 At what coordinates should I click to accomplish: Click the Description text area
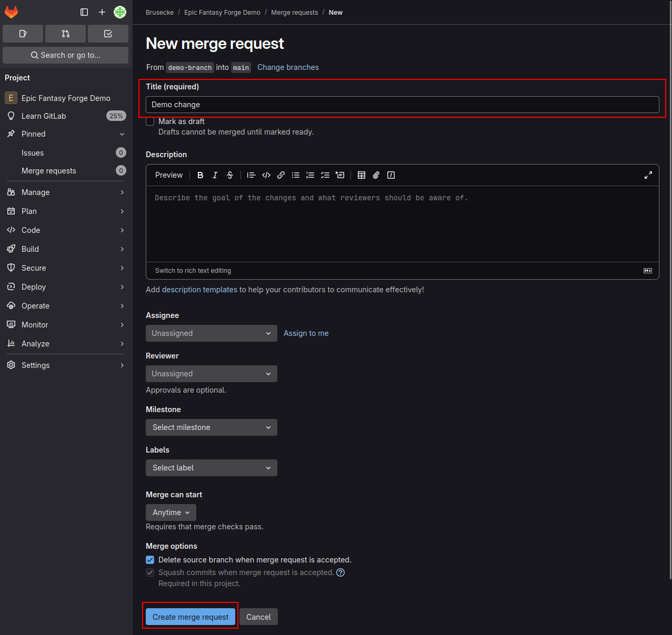[x=402, y=224]
